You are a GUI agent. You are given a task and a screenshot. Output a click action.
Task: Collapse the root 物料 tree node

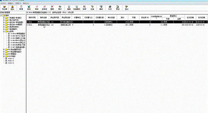pyautogui.click(x=1, y=16)
